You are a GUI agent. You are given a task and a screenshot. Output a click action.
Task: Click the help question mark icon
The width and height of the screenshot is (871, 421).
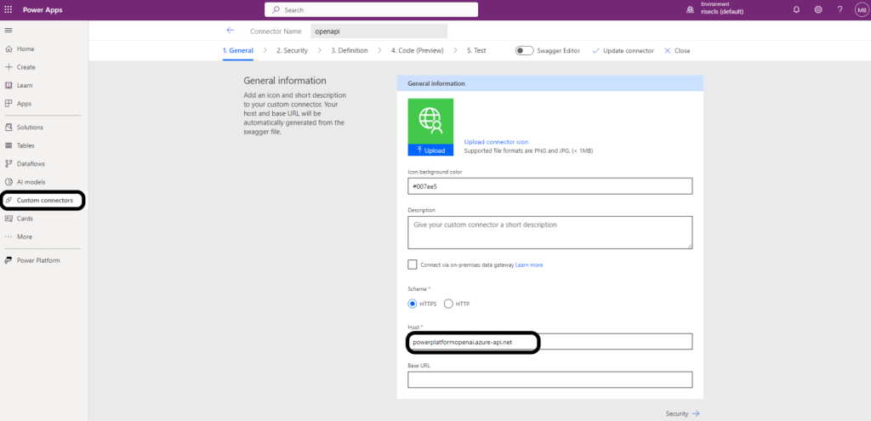coord(840,9)
